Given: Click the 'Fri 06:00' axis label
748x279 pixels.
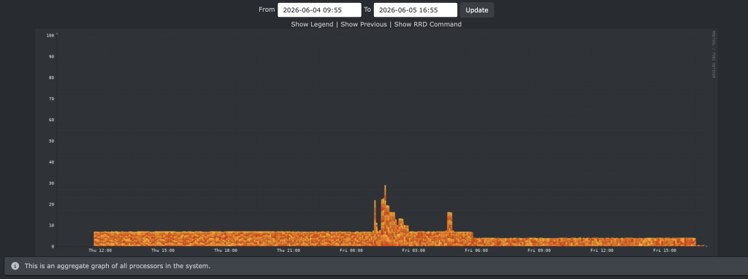Looking at the screenshot, I should [x=476, y=251].
